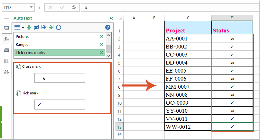260x140 pixels.
Task: Select the status cell beside AA-0001
Action: tap(232, 39)
